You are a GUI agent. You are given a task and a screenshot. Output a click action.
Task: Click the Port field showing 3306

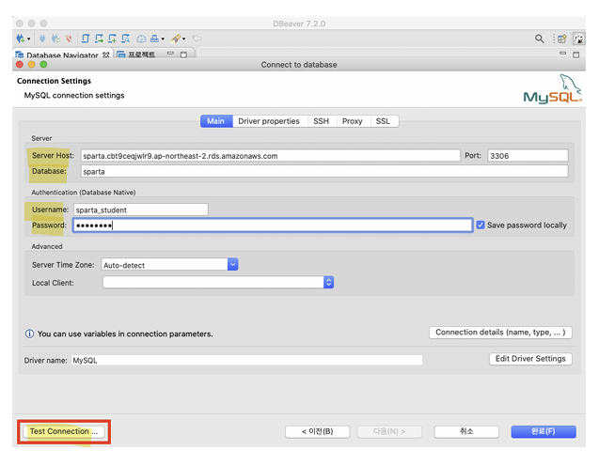click(528, 155)
